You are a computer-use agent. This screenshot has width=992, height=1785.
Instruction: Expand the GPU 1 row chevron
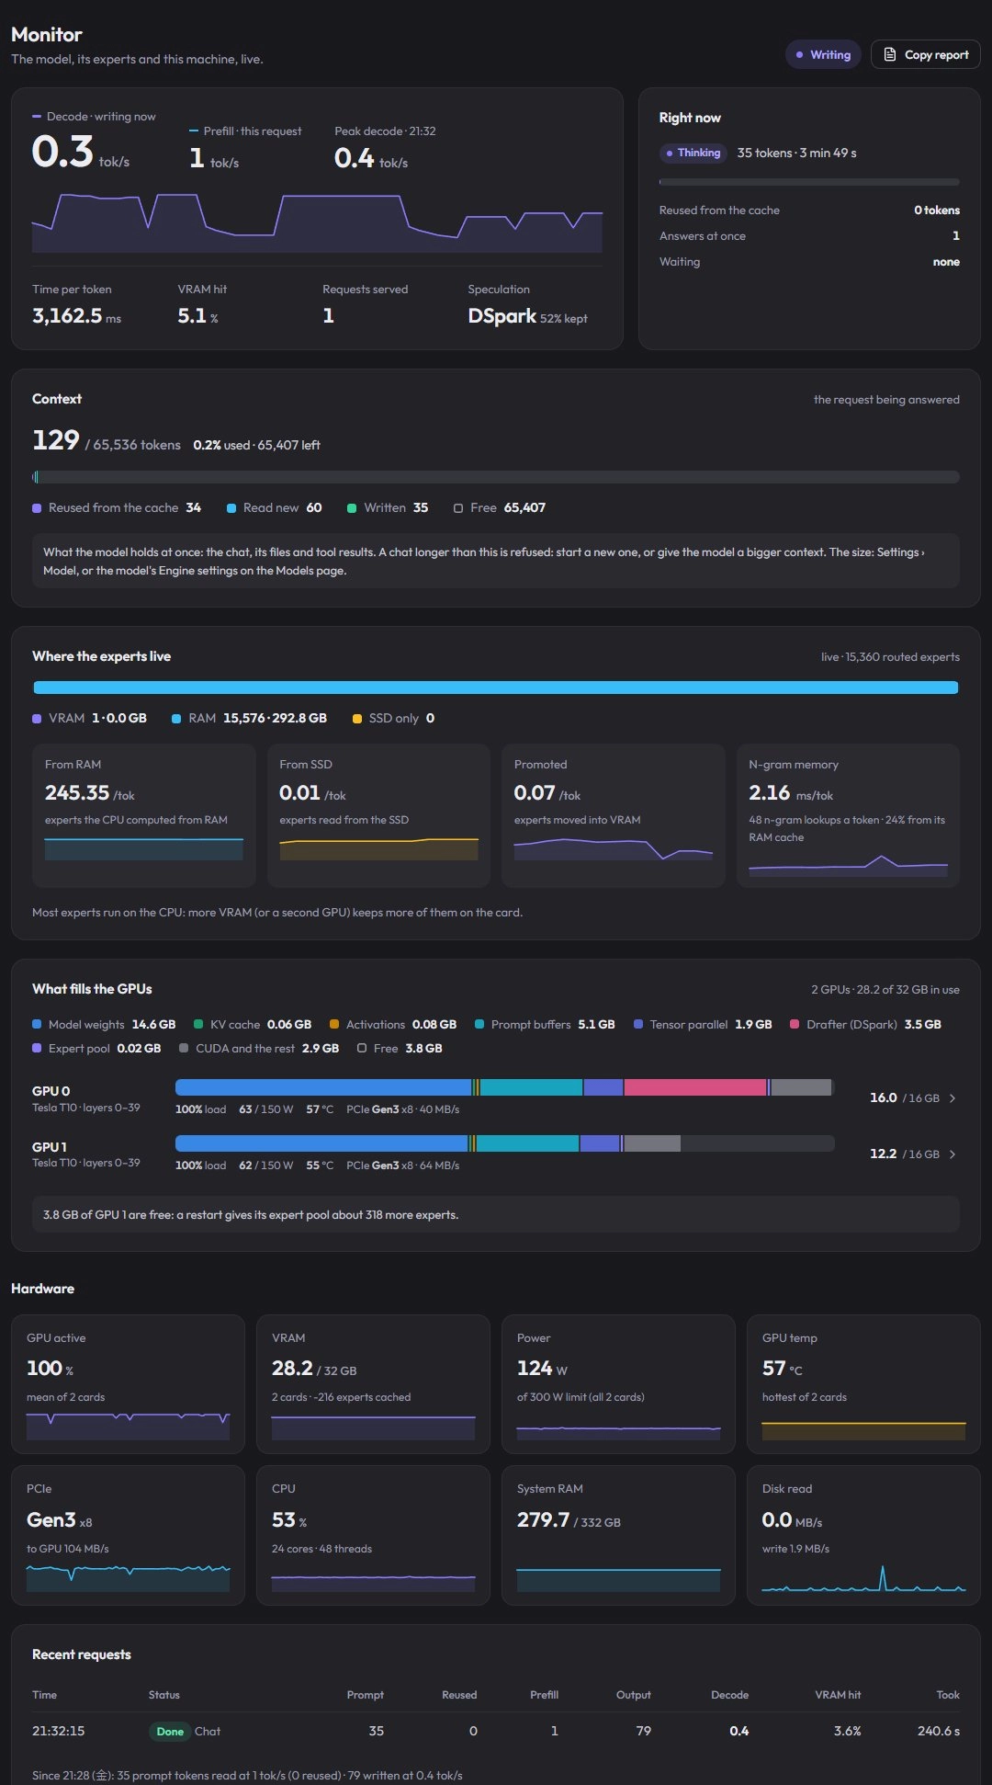point(953,1154)
